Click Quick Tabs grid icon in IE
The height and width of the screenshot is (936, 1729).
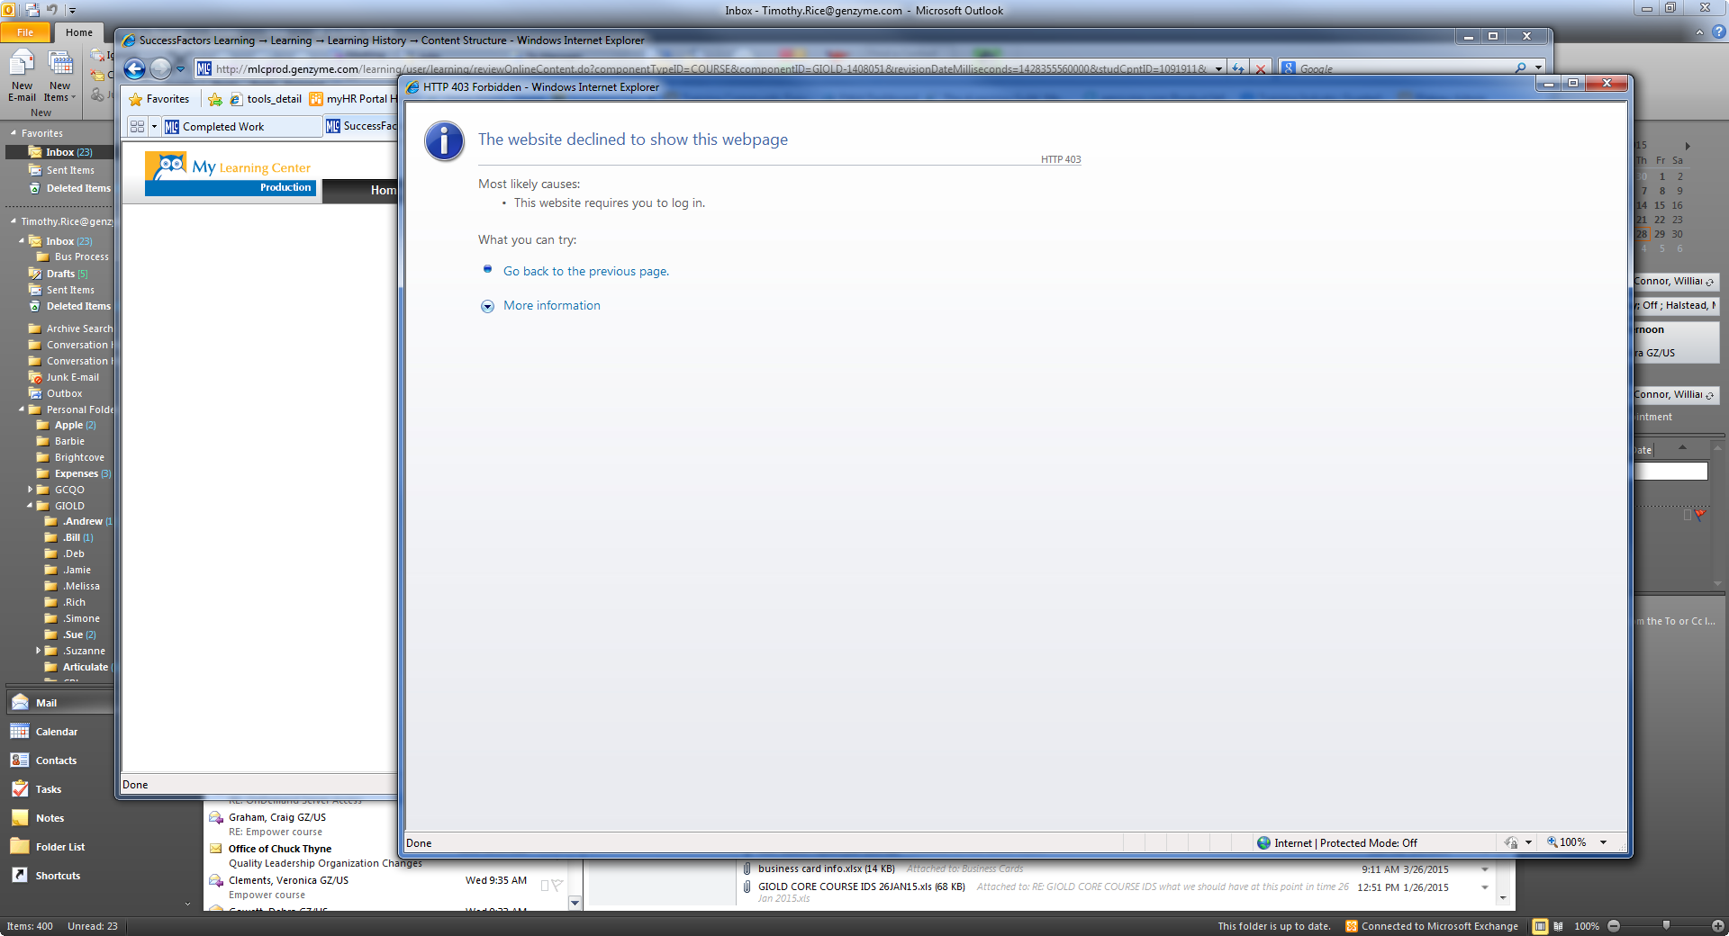(x=137, y=127)
